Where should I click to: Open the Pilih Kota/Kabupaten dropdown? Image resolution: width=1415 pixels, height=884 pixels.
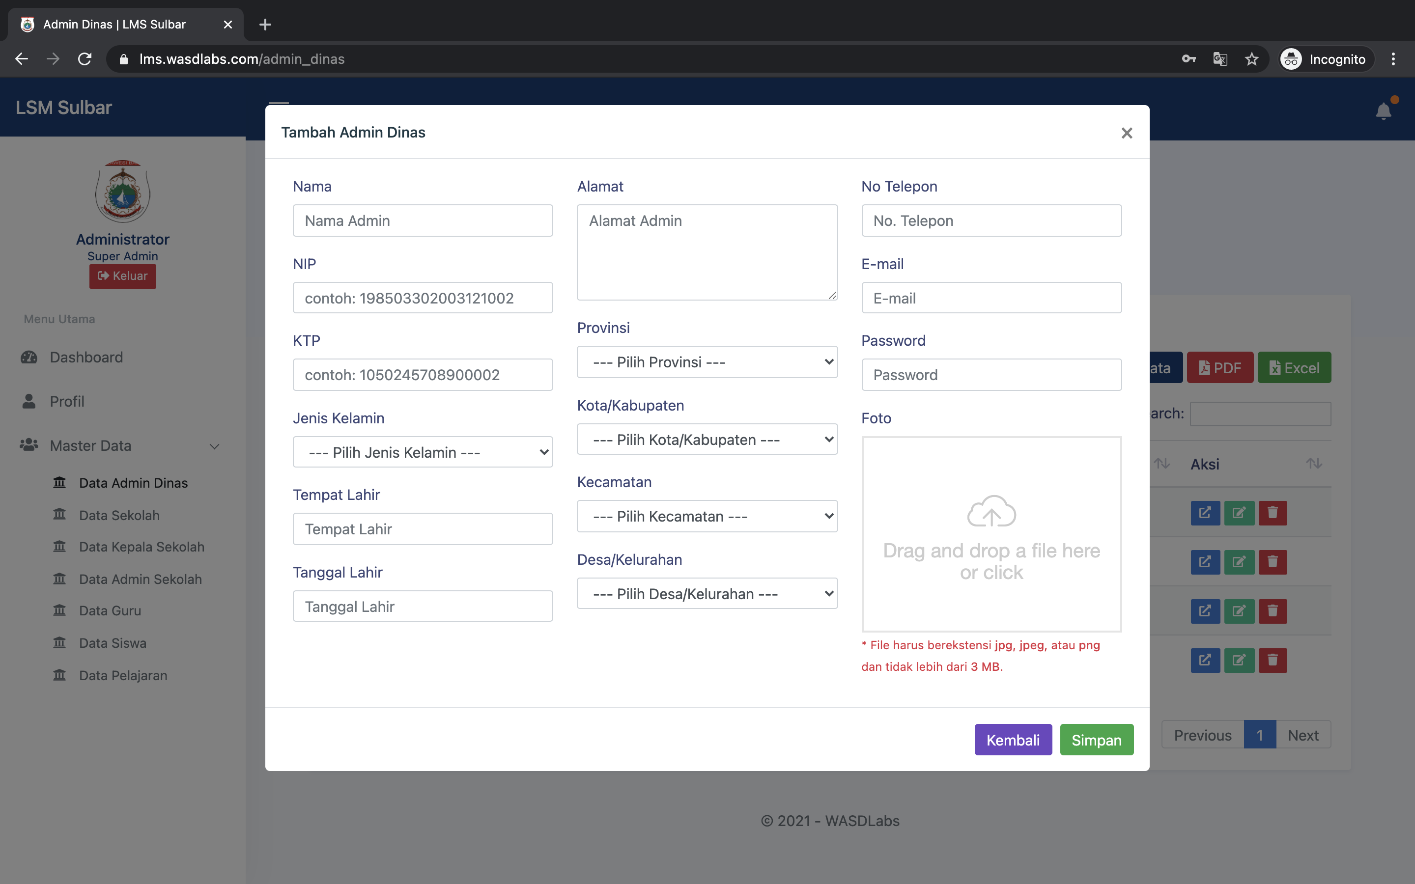coord(707,439)
